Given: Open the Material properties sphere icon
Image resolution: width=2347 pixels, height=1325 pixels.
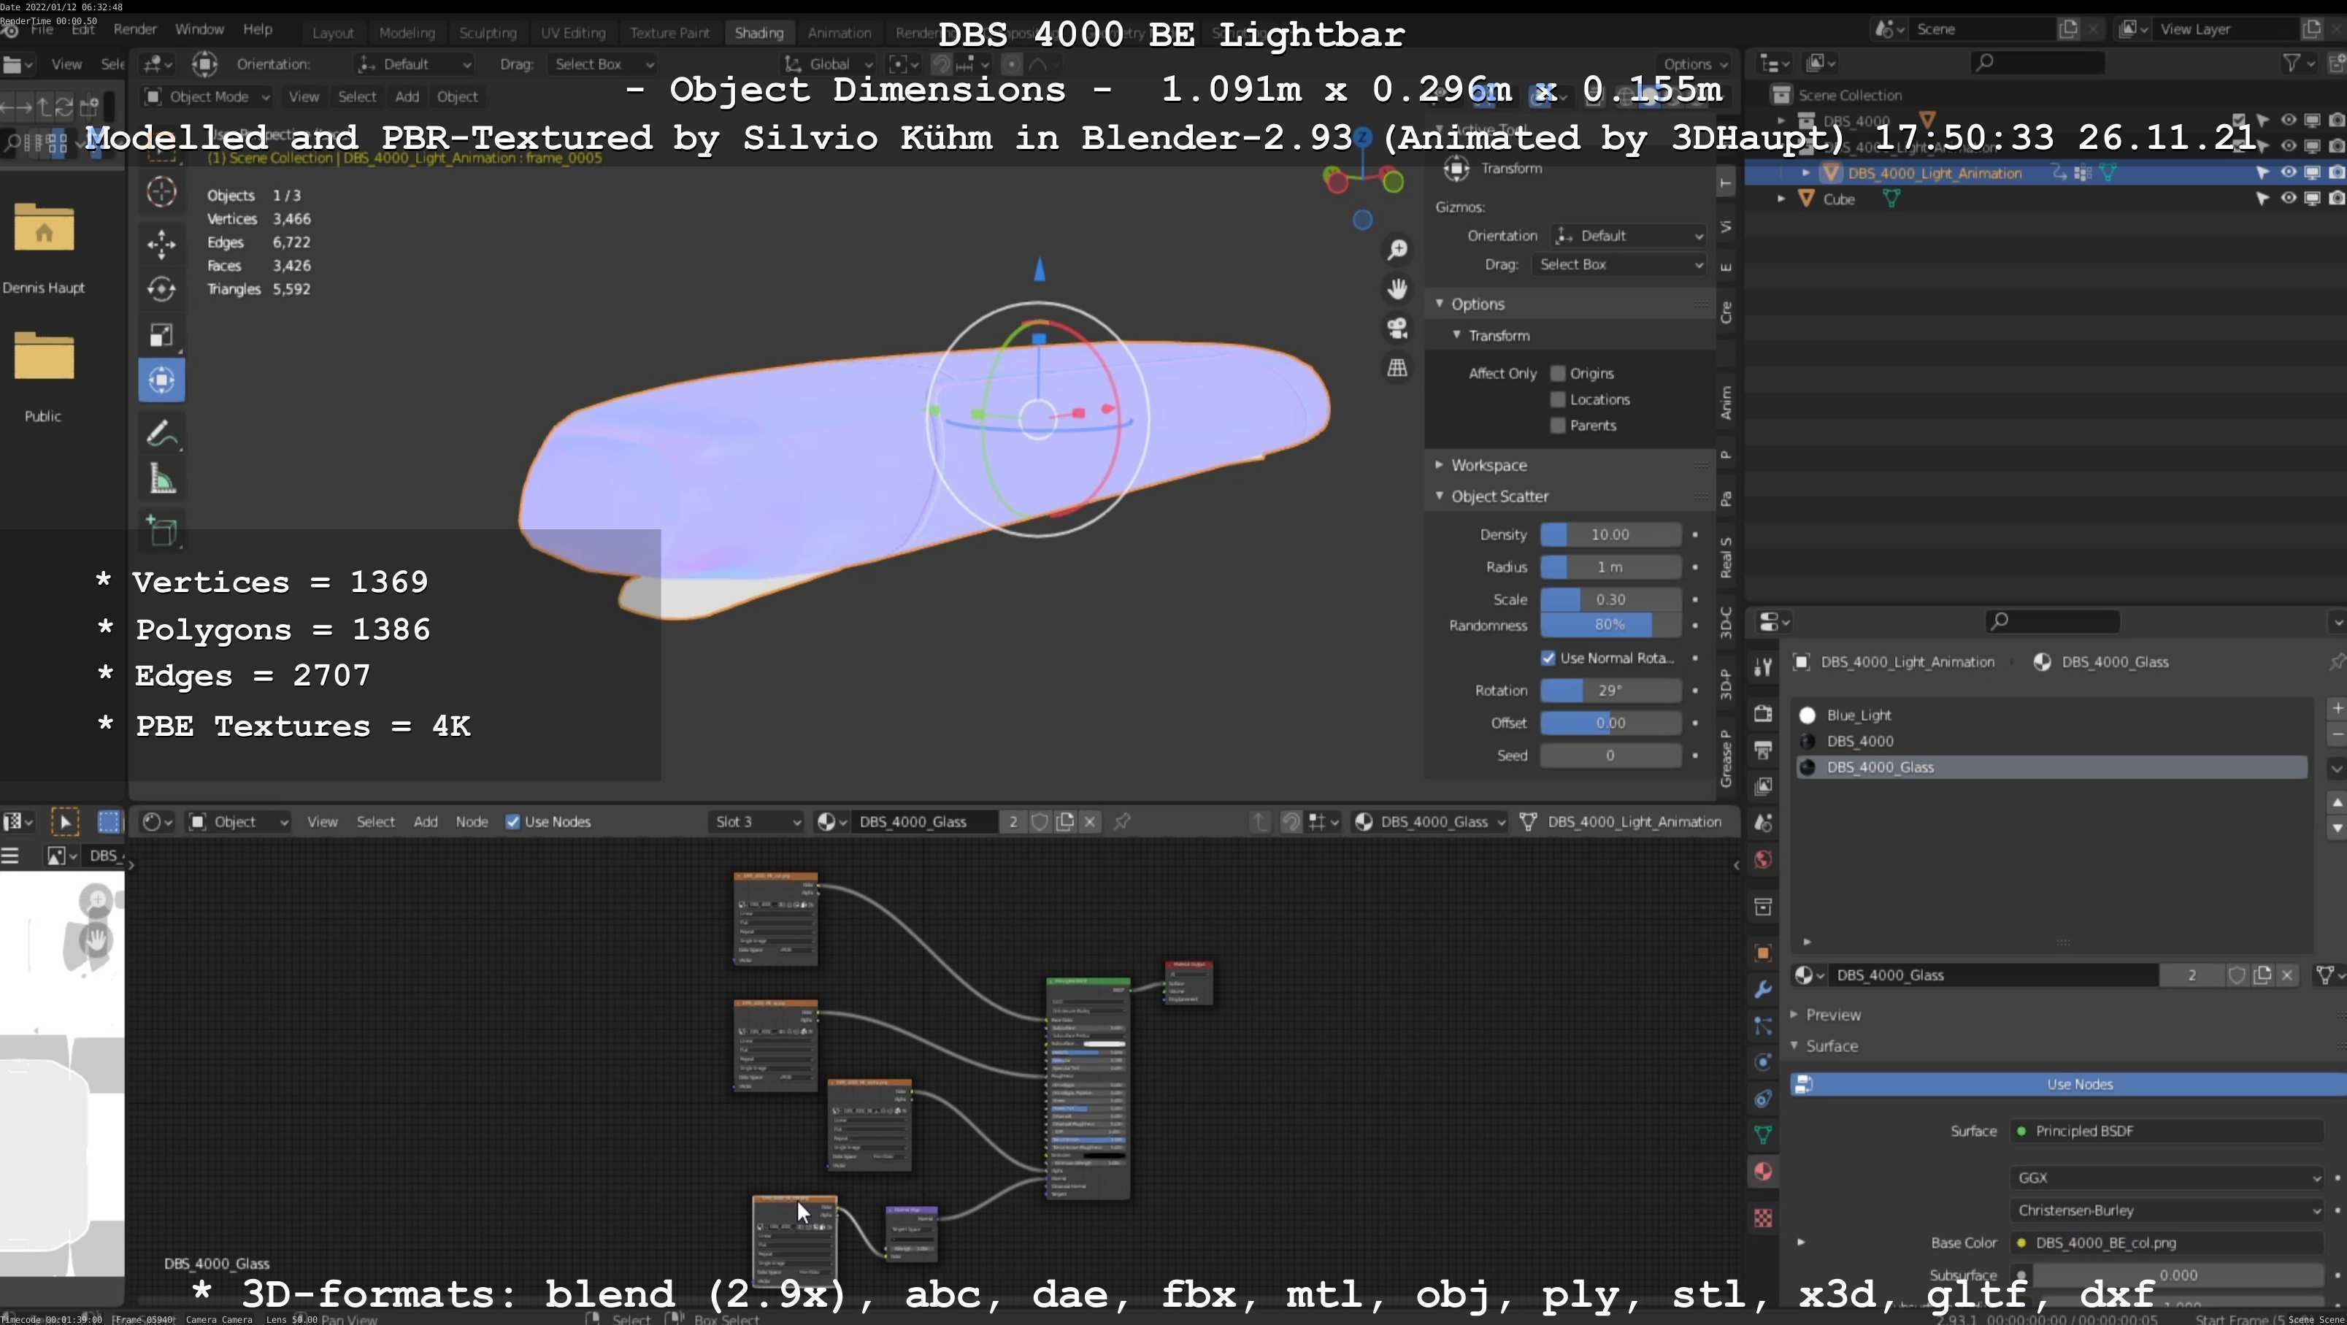Looking at the screenshot, I should pos(1763,1172).
